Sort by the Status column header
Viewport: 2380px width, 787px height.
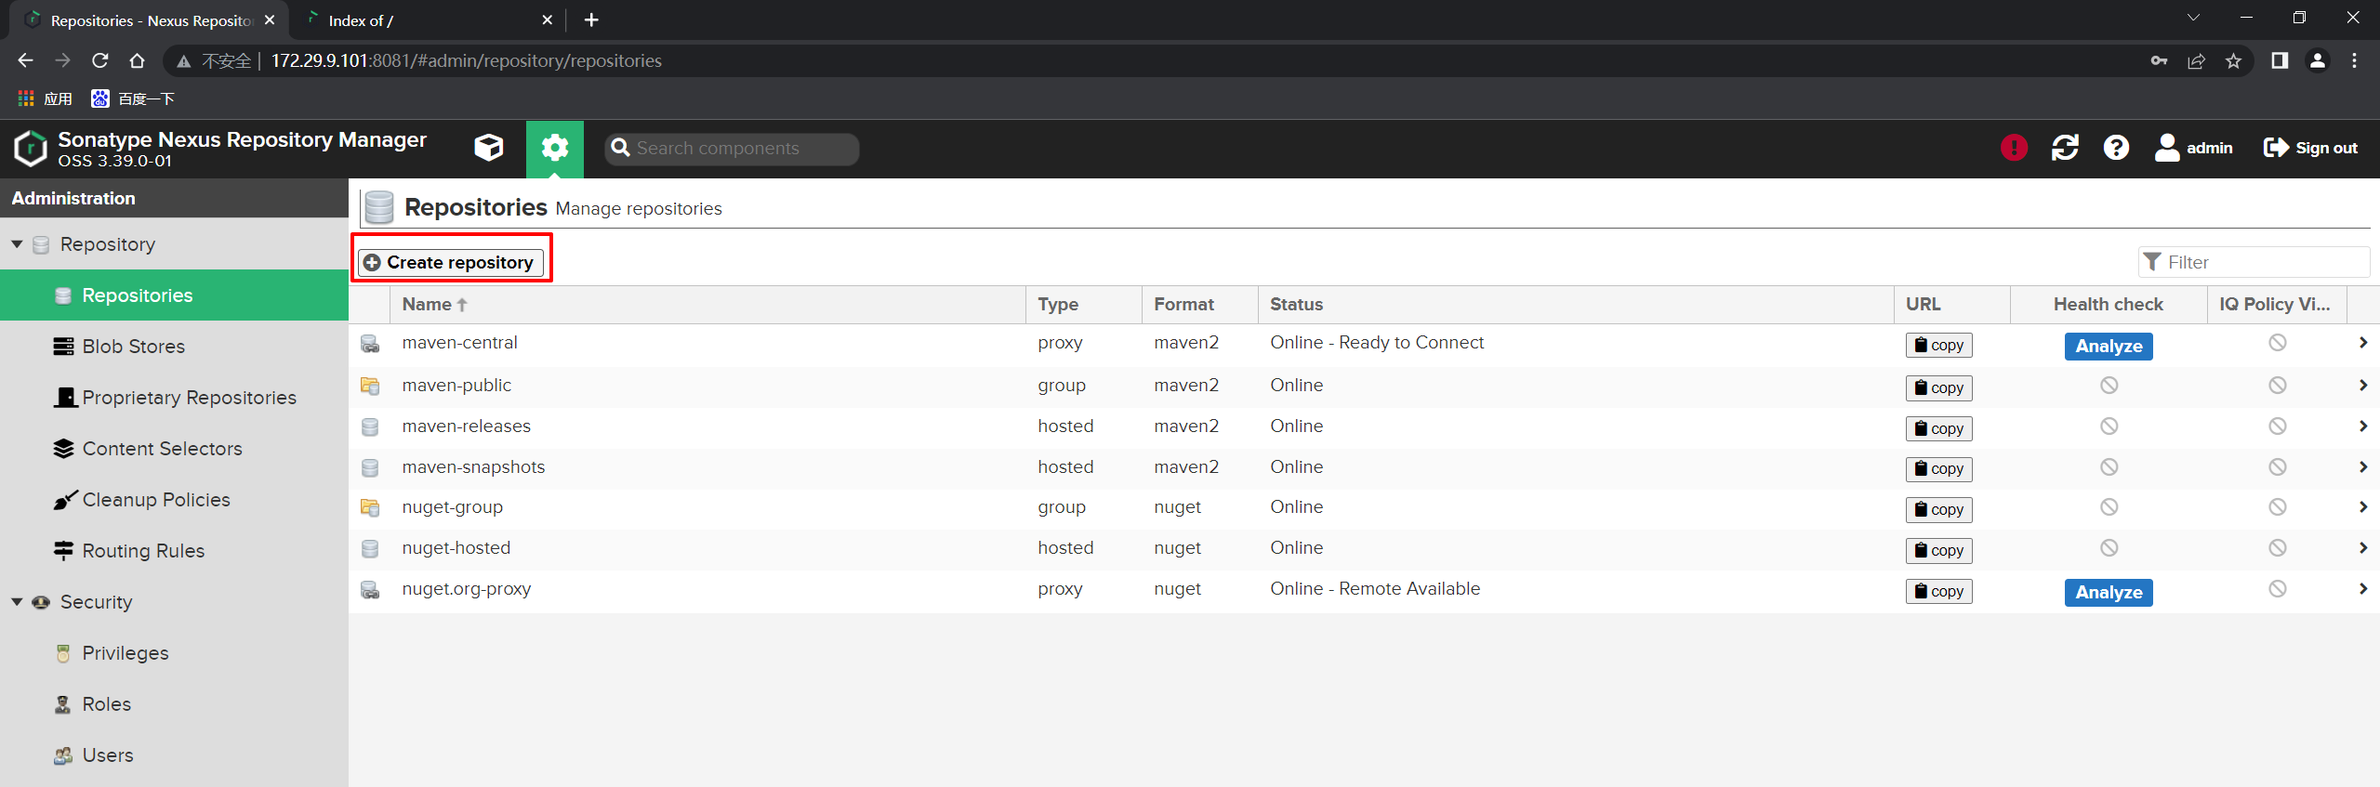click(1576, 305)
